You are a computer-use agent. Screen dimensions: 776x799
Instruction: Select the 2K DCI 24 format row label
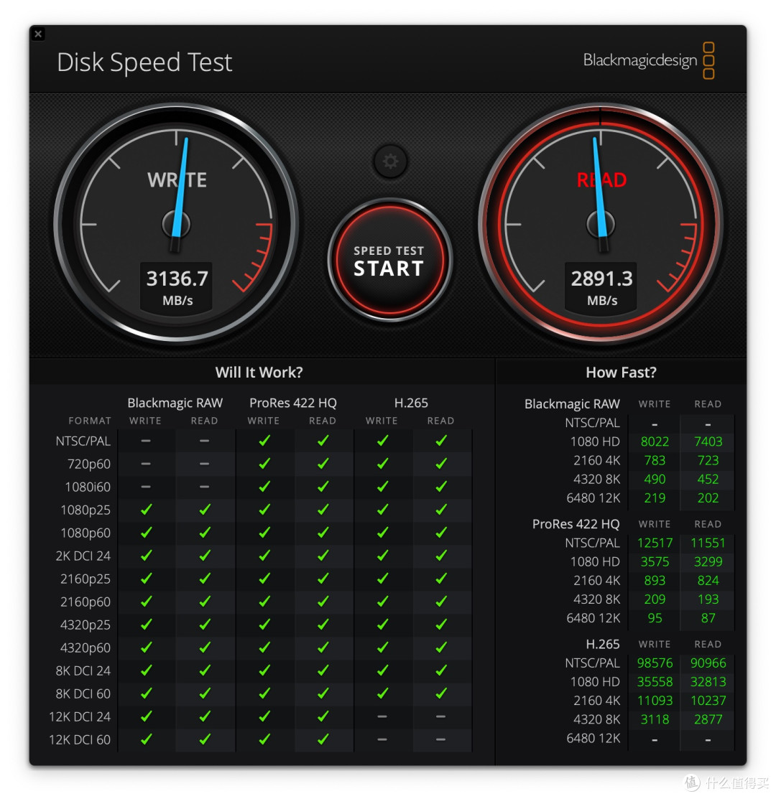point(83,556)
